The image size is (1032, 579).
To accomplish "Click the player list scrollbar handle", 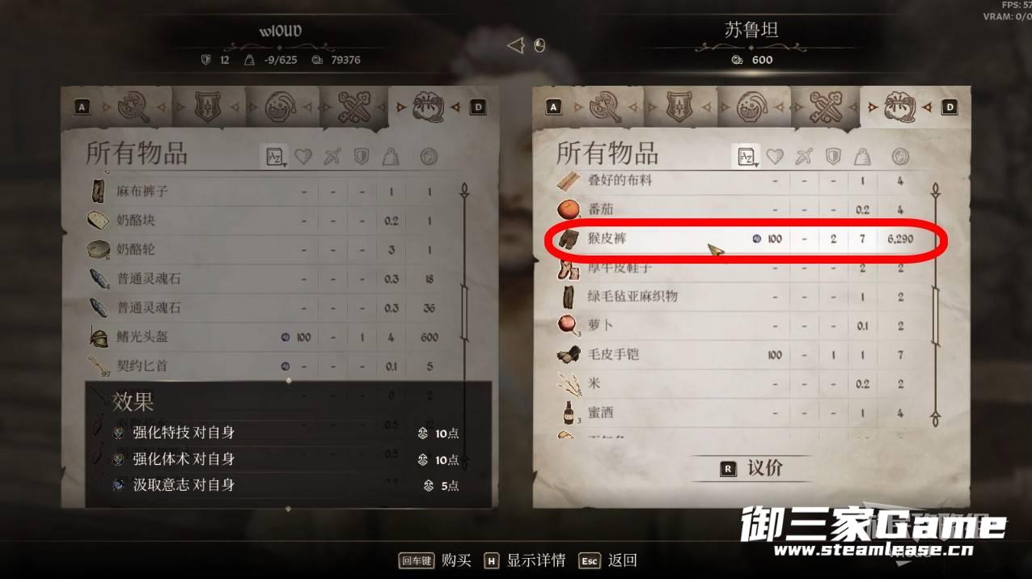I will [x=465, y=311].
